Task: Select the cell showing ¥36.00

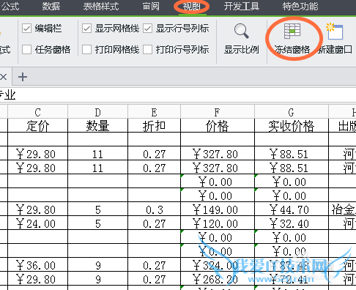Action: 37,265
